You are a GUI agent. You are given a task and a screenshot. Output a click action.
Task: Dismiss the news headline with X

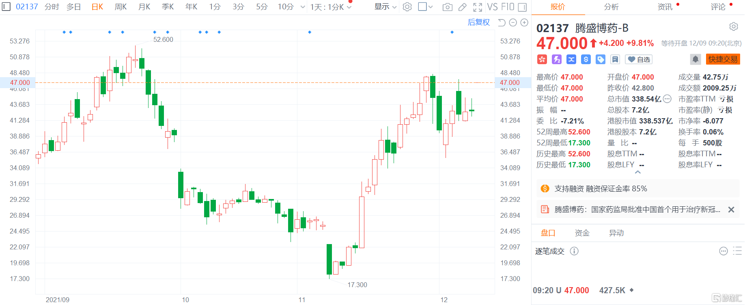(731, 210)
